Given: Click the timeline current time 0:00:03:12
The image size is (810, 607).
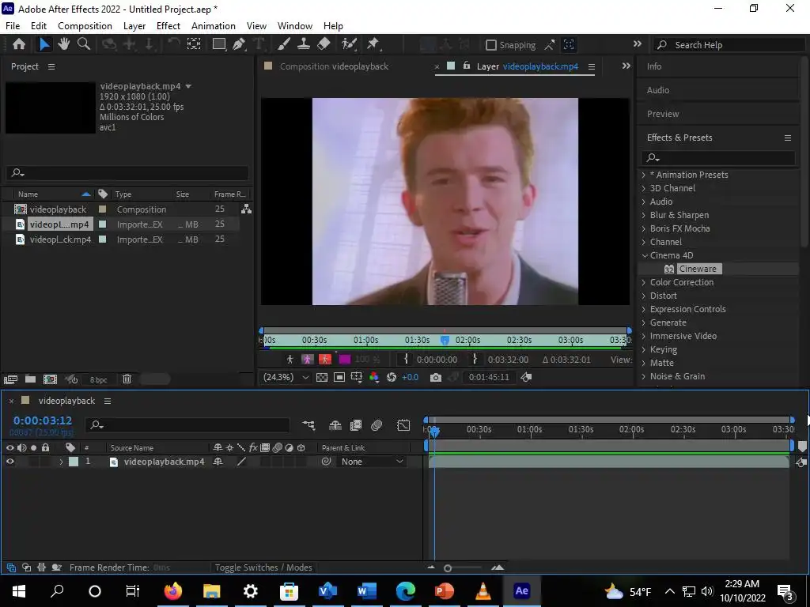Looking at the screenshot, I should pyautogui.click(x=43, y=420).
